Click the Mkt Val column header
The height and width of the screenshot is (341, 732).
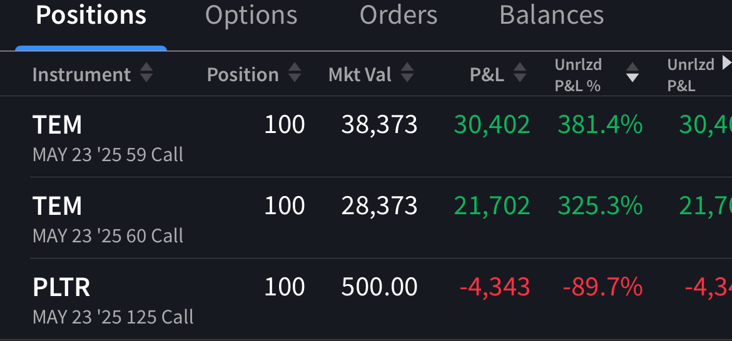pos(360,75)
